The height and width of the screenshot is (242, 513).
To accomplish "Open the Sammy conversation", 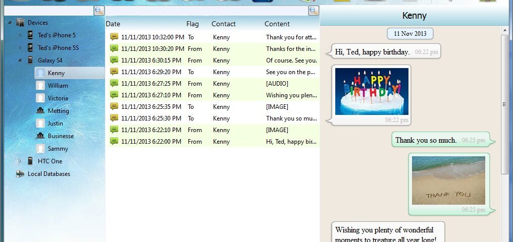I will pos(58,149).
